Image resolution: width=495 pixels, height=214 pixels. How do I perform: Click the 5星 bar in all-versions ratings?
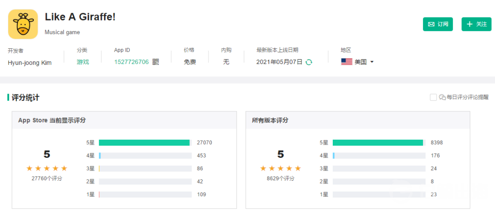pos(379,143)
